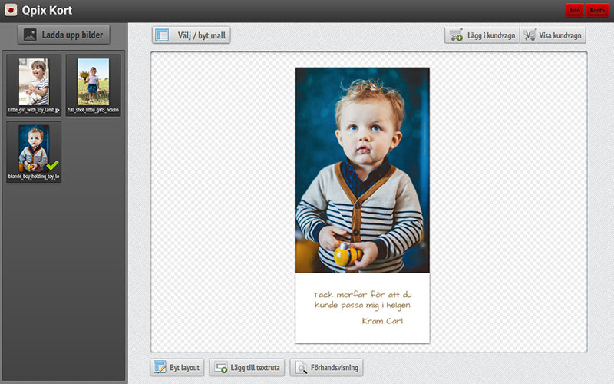Image resolution: width=614 pixels, height=384 pixels.
Task: Choose the blonde_boy_holding_toy thumbnail
Action: (x=33, y=148)
